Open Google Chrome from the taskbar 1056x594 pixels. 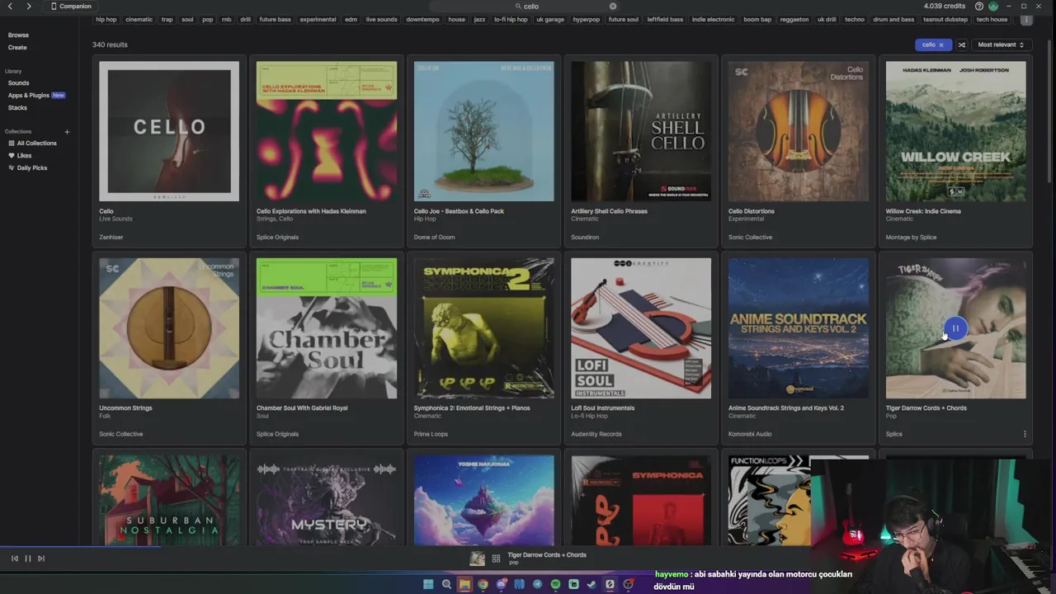pos(483,584)
